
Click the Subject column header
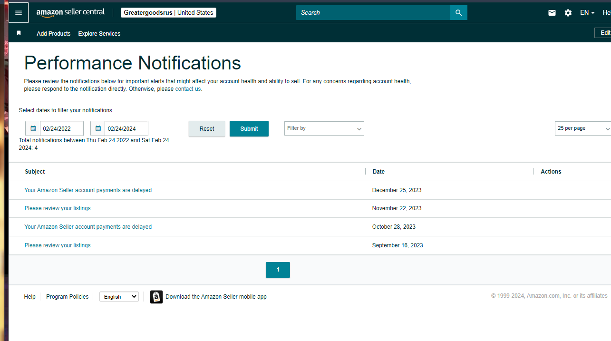pyautogui.click(x=35, y=172)
